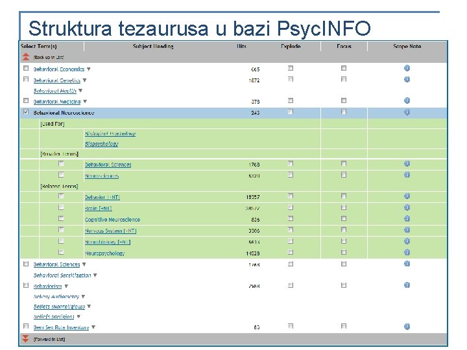
Task: Click the [Used For] section label
Action: 53,124
